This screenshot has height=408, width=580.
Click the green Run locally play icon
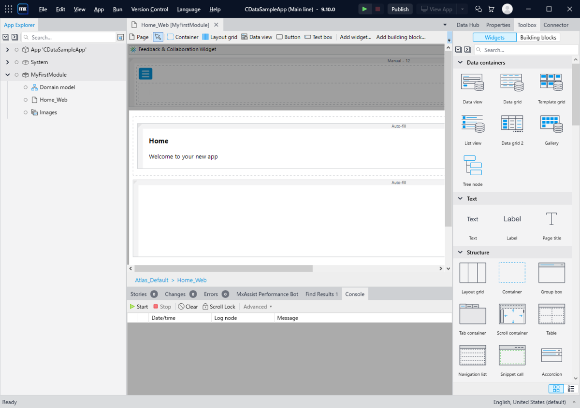[364, 9]
